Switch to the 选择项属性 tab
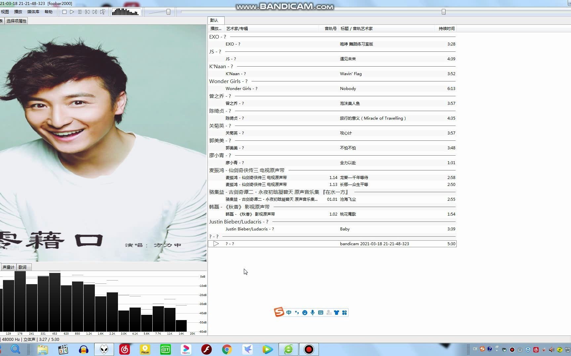This screenshot has height=356, width=571. point(17,21)
